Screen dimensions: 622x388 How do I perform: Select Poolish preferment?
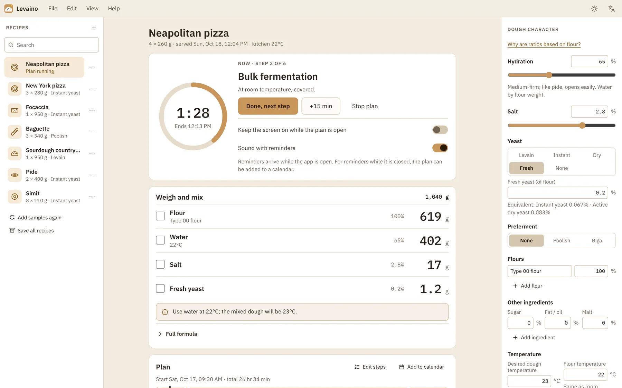[562, 240]
